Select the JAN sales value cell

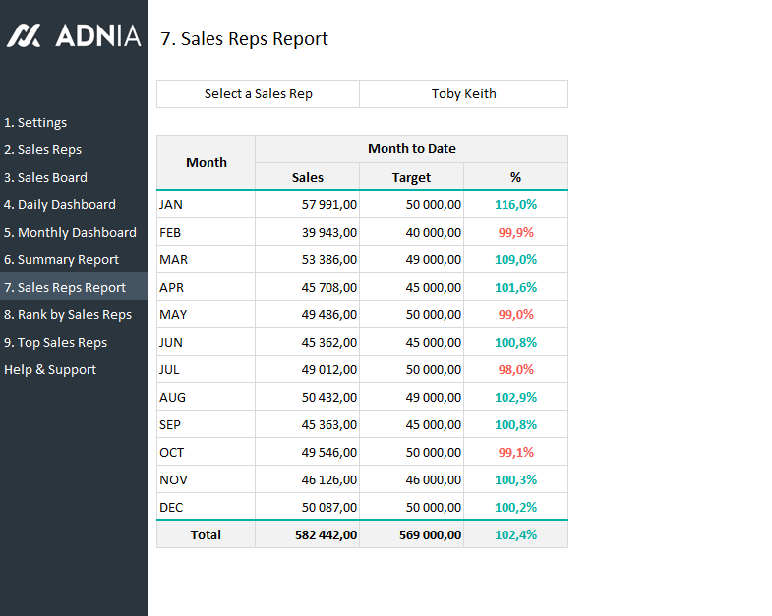pyautogui.click(x=307, y=205)
